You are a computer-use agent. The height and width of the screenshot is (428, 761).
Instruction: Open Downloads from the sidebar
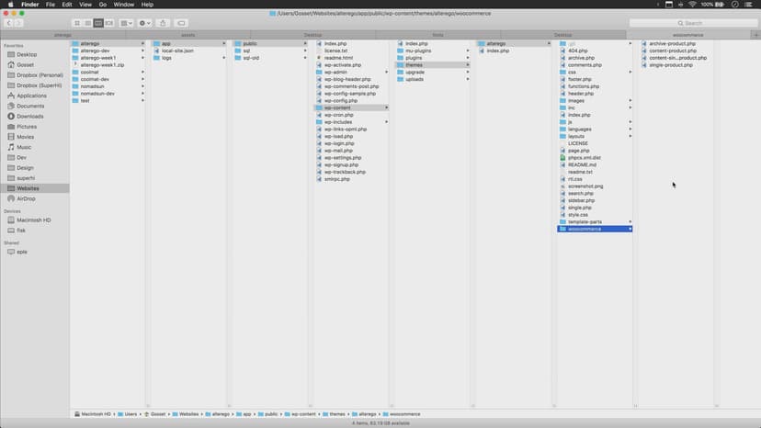pyautogui.click(x=29, y=117)
